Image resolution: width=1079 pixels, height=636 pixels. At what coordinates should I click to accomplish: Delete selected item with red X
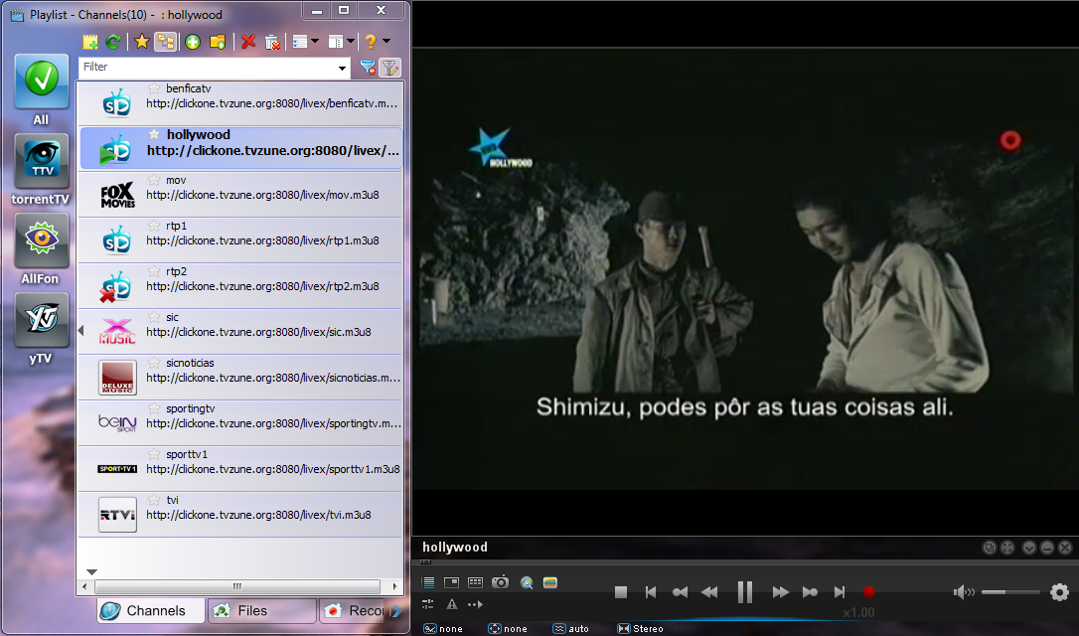point(248,42)
